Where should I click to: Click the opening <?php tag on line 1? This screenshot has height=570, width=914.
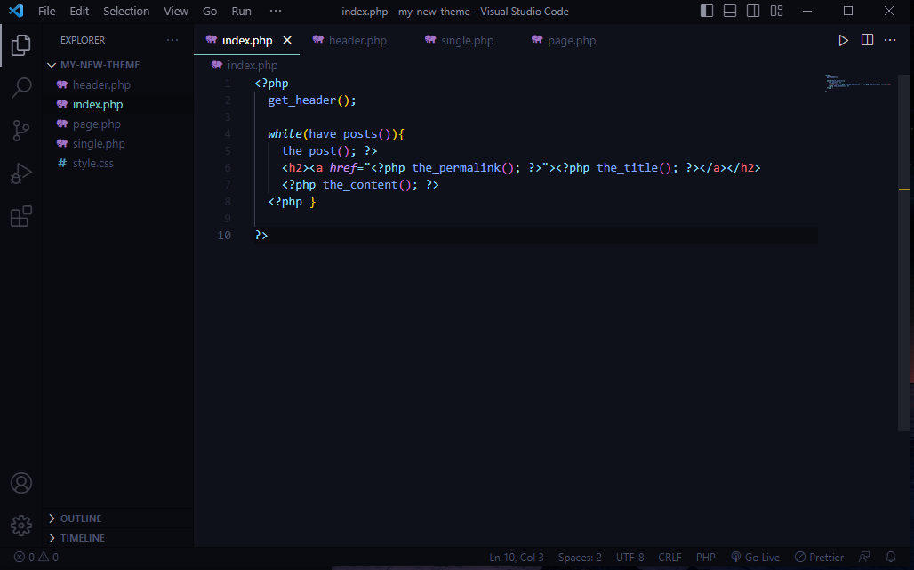272,84
